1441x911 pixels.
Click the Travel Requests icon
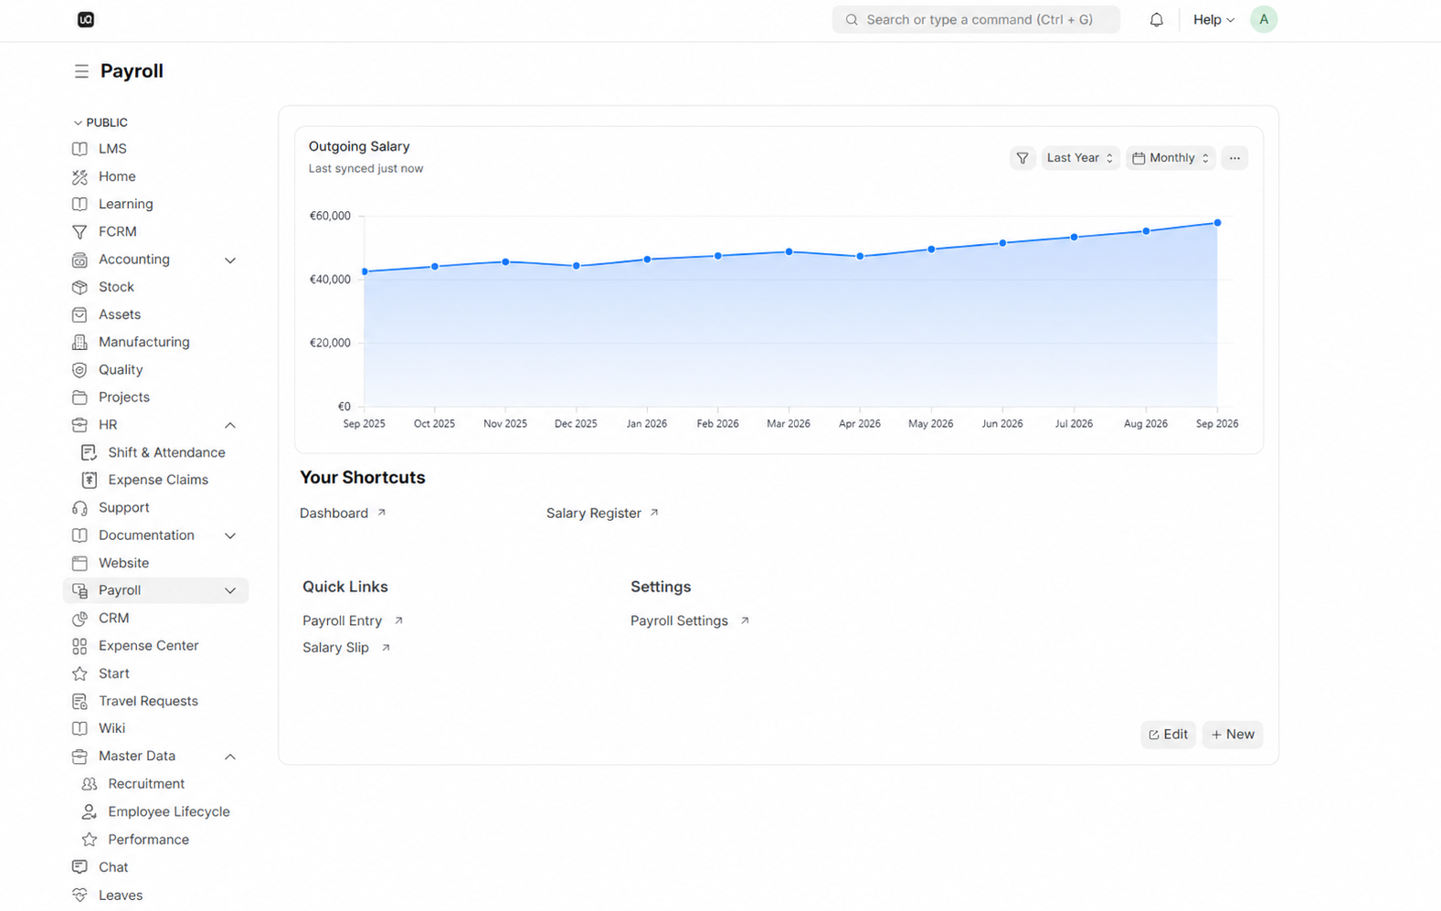79,701
